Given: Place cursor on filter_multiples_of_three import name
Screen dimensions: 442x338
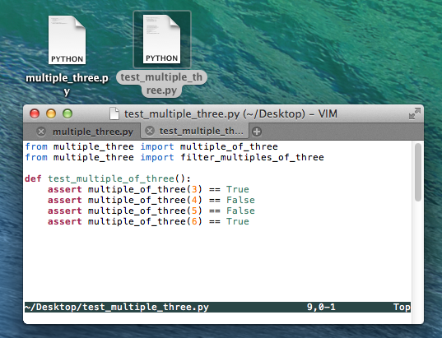Looking at the screenshot, I should [x=253, y=157].
